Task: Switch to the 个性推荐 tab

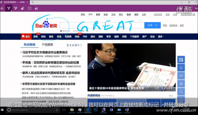Action: tap(47, 44)
